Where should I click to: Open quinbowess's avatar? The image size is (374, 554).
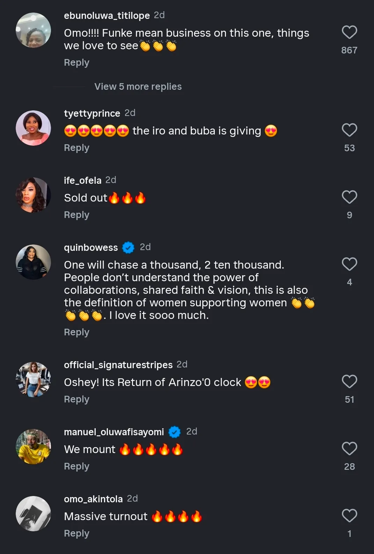point(33,262)
